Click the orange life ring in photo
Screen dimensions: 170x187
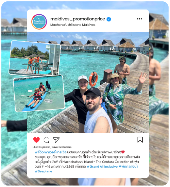pyautogui.click(x=93, y=79)
